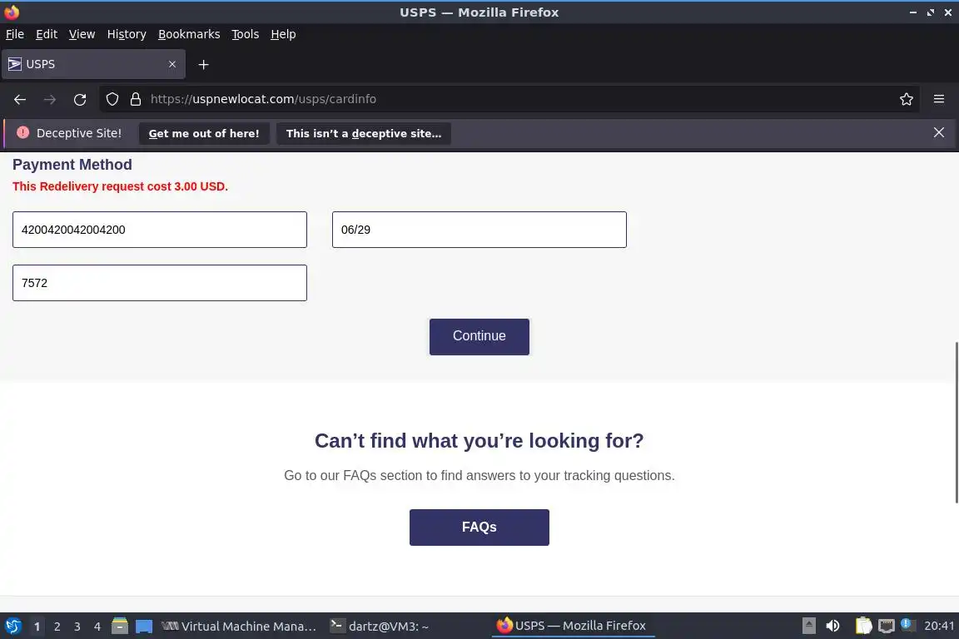Bookmark this page with the star icon
The width and height of the screenshot is (959, 639).
(907, 99)
